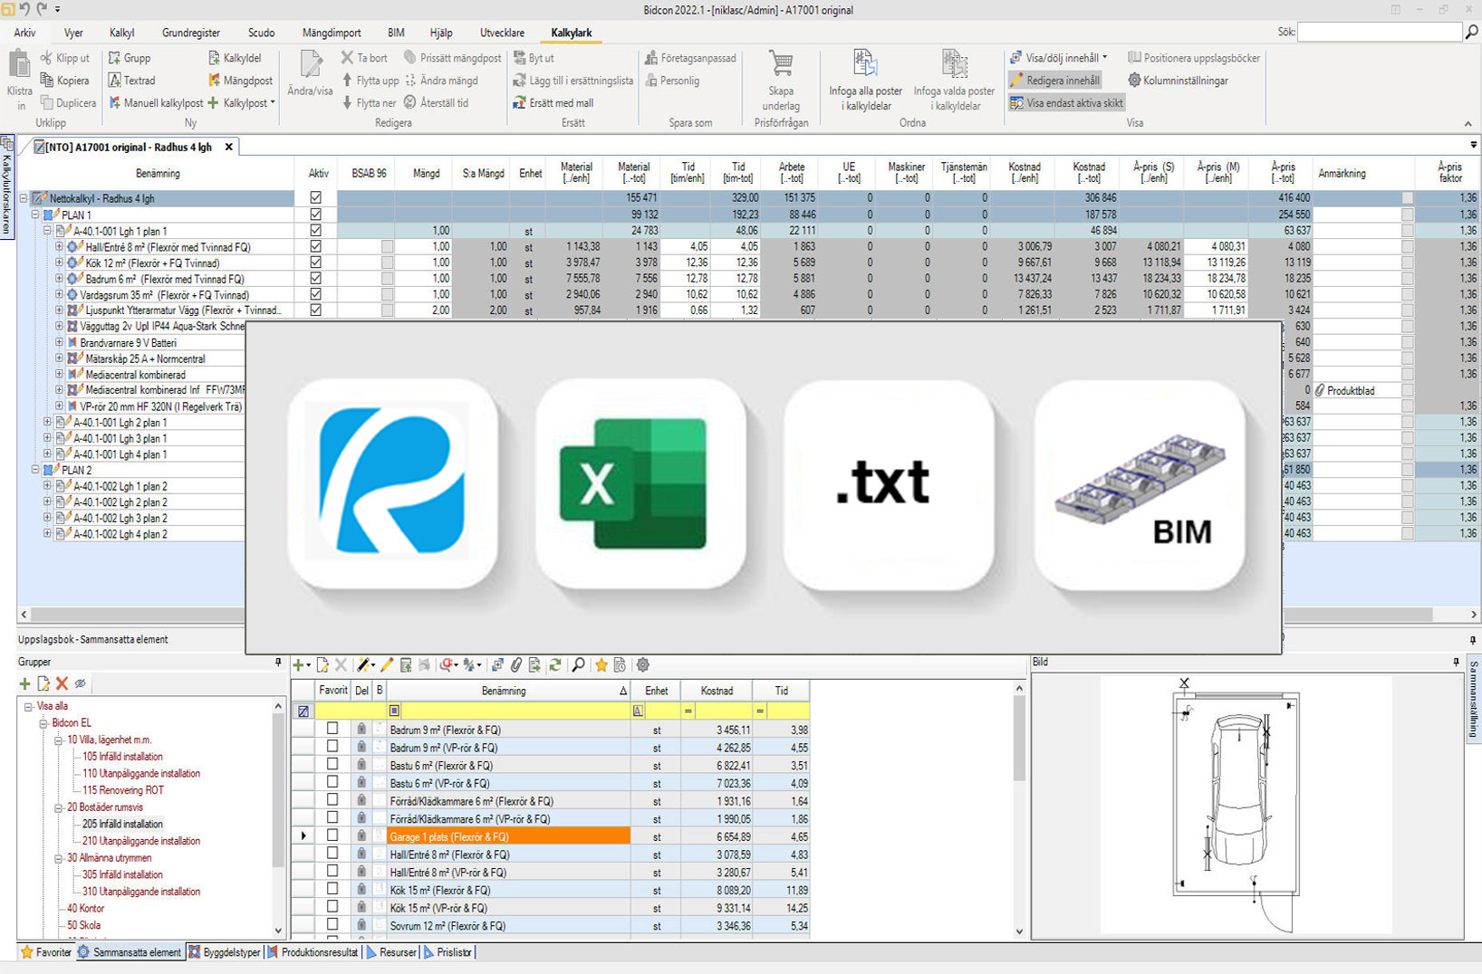Click the BIM import tile
Image resolution: width=1482 pixels, height=974 pixels.
point(1140,483)
